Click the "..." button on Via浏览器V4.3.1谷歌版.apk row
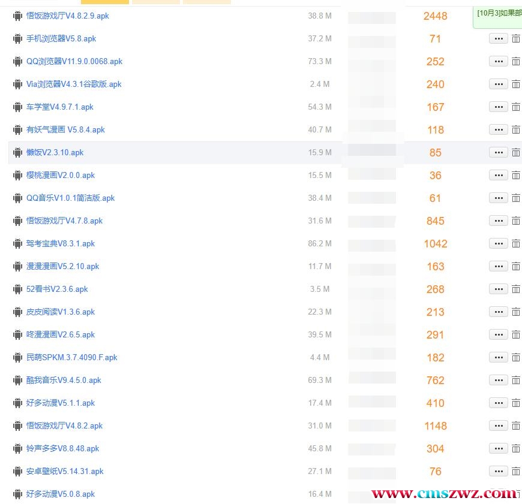522x504 pixels. [499, 84]
